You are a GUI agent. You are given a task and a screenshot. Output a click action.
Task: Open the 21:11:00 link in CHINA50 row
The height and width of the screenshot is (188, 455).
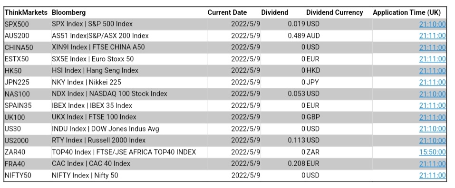click(x=432, y=47)
